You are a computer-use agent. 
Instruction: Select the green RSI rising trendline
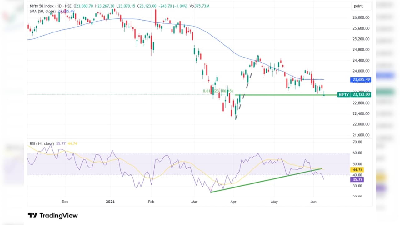pyautogui.click(x=266, y=180)
